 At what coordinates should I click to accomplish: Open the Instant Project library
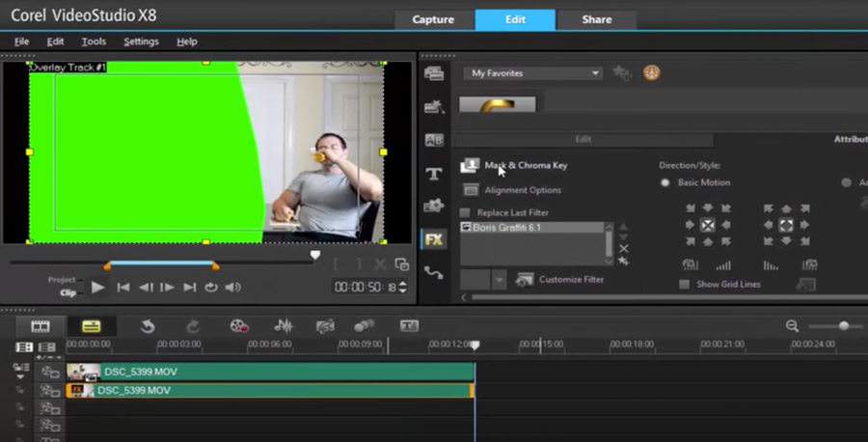pos(433,106)
